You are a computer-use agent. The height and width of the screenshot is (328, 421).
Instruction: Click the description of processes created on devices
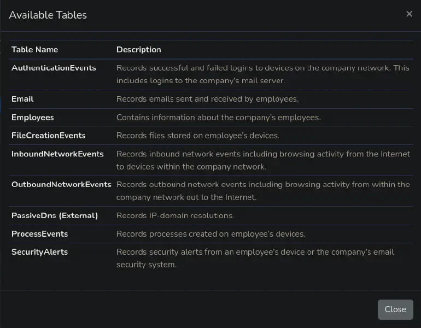(x=210, y=234)
